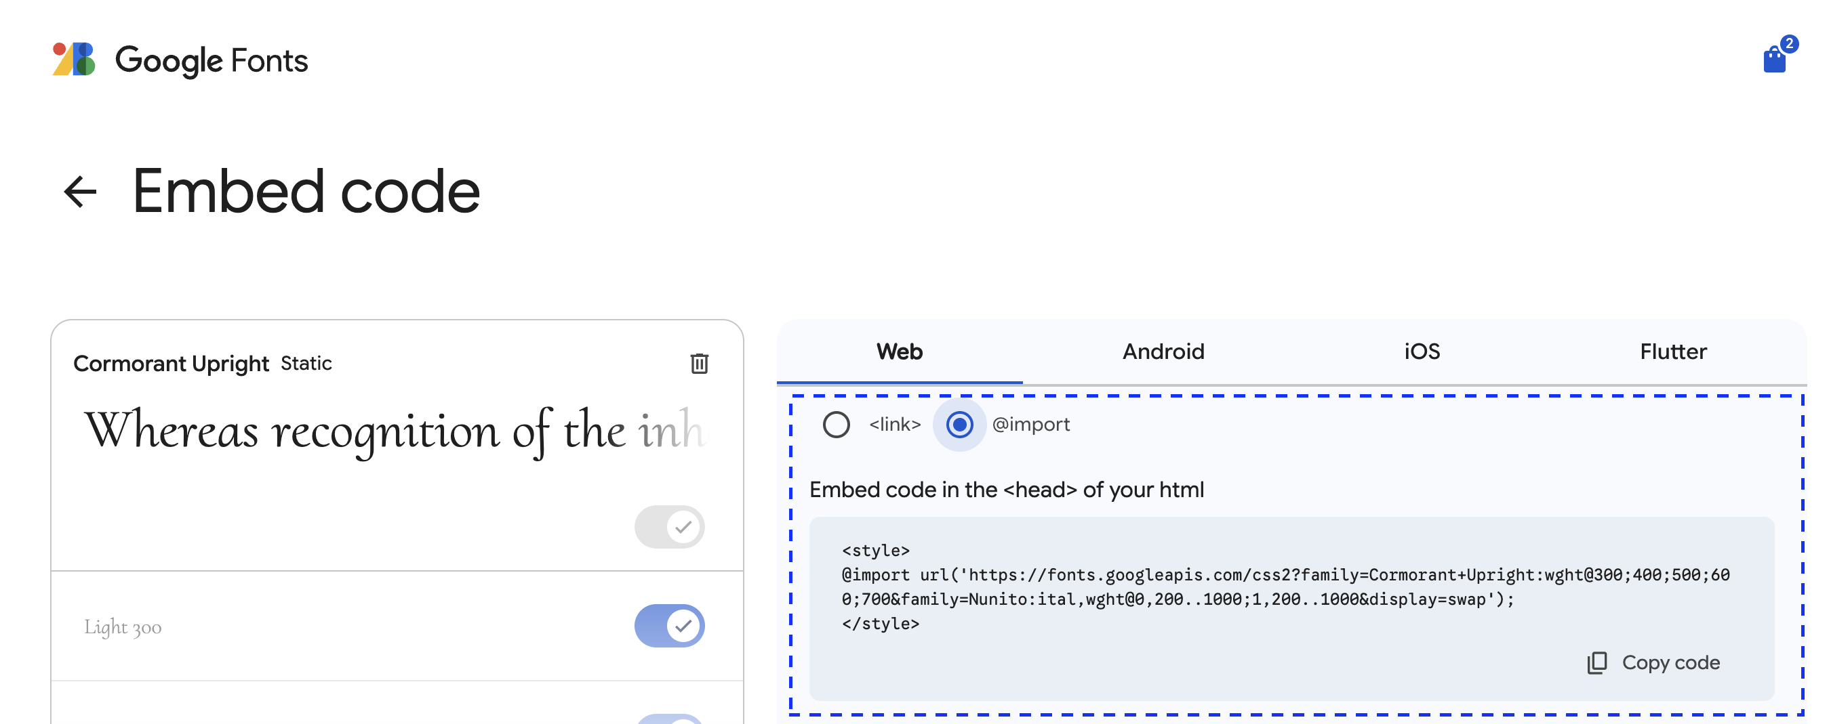Toggle the all-styles switch under the preview text

point(669,527)
